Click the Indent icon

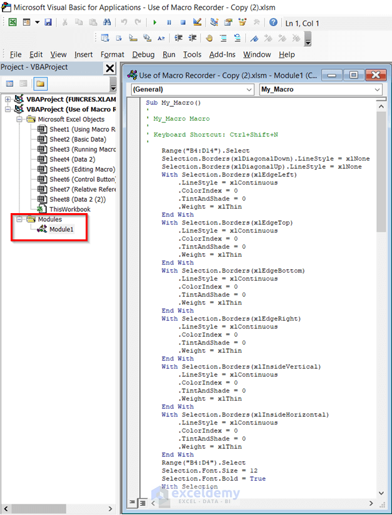tap(178, 38)
